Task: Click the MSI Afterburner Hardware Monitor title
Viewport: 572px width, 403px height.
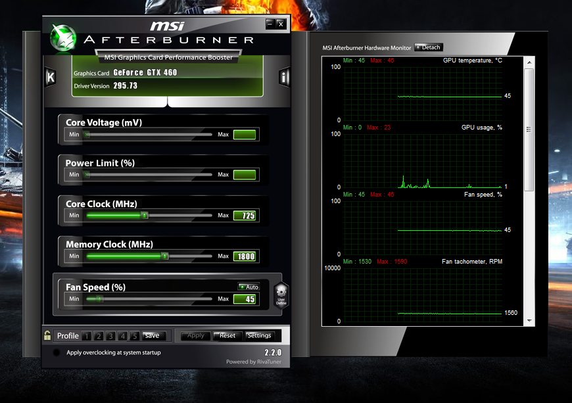Action: pos(367,48)
